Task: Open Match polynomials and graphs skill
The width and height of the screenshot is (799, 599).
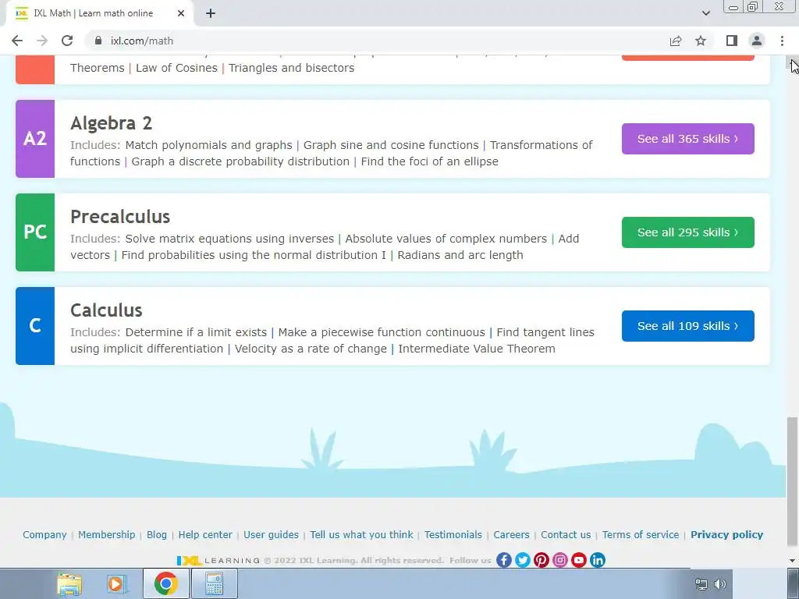Action: click(x=209, y=145)
